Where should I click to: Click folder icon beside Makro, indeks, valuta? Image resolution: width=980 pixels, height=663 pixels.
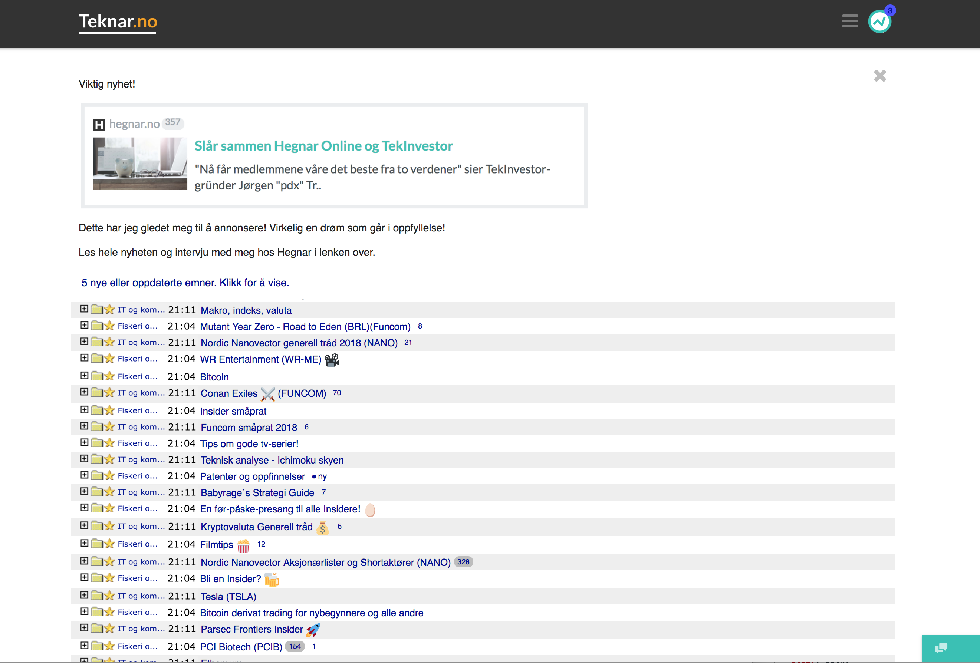(x=97, y=309)
